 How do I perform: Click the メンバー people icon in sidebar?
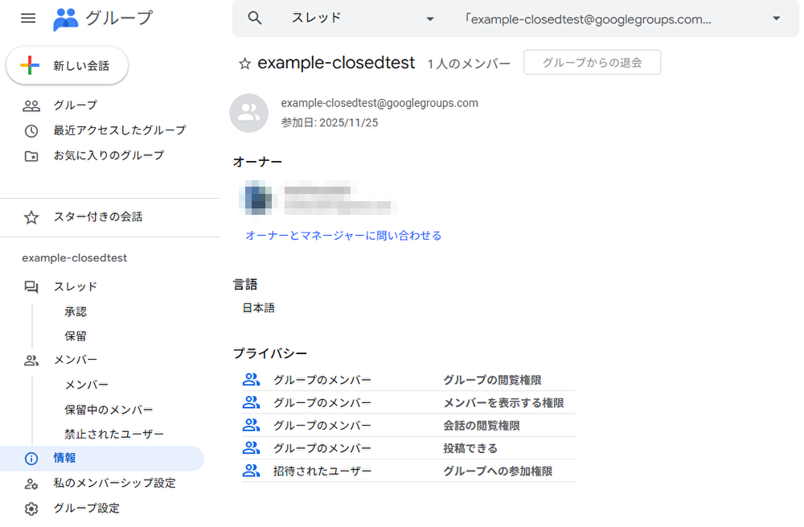point(31,360)
